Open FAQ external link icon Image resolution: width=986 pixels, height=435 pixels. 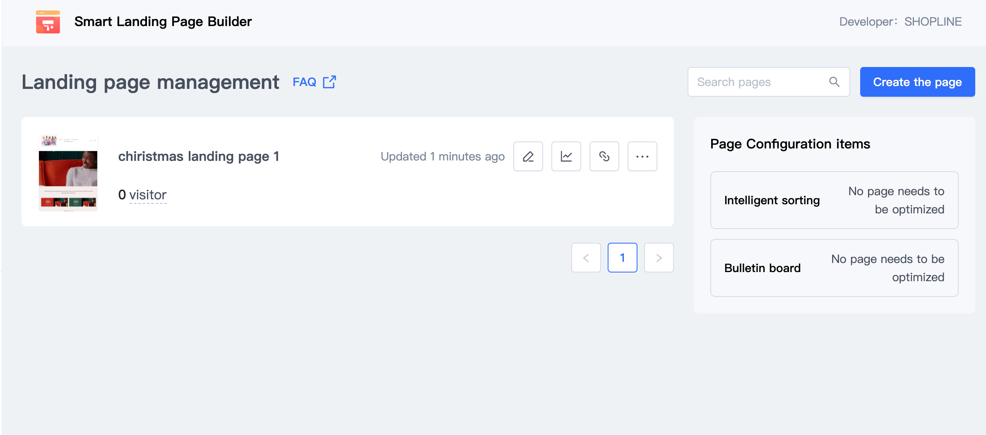329,82
